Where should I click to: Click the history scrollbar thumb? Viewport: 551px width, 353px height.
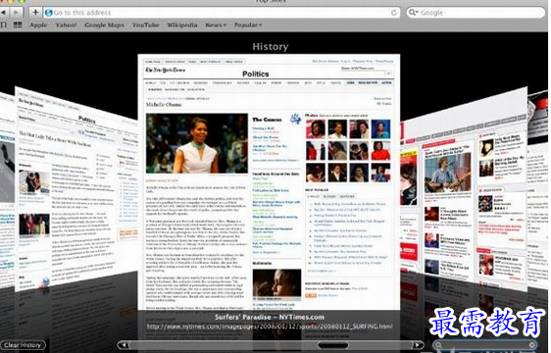coord(332,345)
